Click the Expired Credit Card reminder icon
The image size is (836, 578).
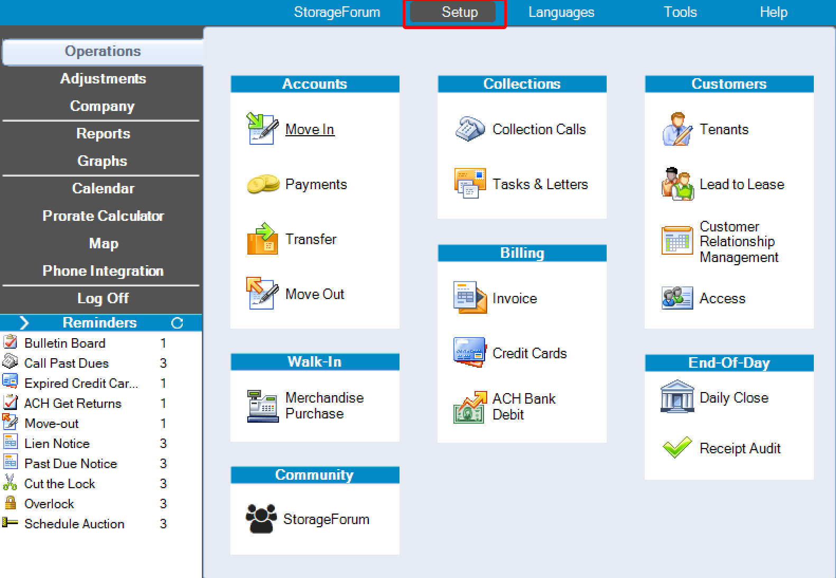[x=10, y=381]
